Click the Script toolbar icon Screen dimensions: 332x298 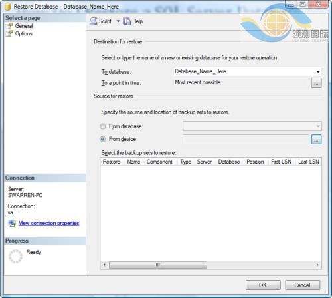94,21
